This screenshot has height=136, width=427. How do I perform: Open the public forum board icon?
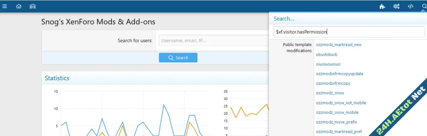pyautogui.click(x=33, y=6)
